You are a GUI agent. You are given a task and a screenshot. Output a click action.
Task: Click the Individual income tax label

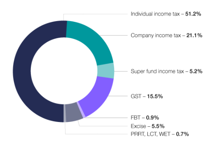[155, 14]
